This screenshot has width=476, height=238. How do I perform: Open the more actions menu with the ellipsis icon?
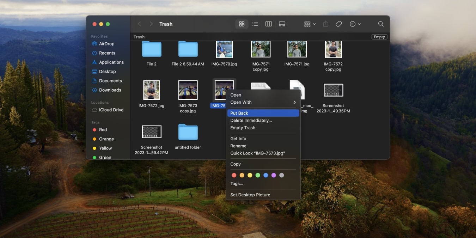354,24
